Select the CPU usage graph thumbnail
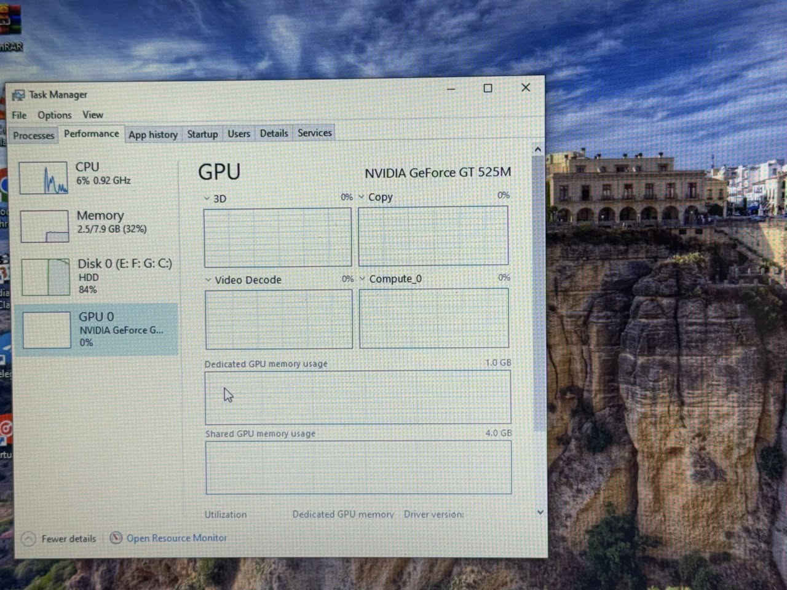Viewport: 787px width, 590px height. click(43, 178)
